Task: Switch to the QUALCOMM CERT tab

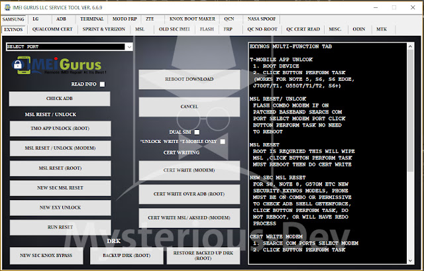Action: (52, 30)
